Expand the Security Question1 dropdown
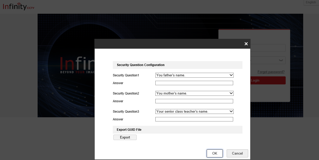This screenshot has height=160, width=319. [194, 75]
